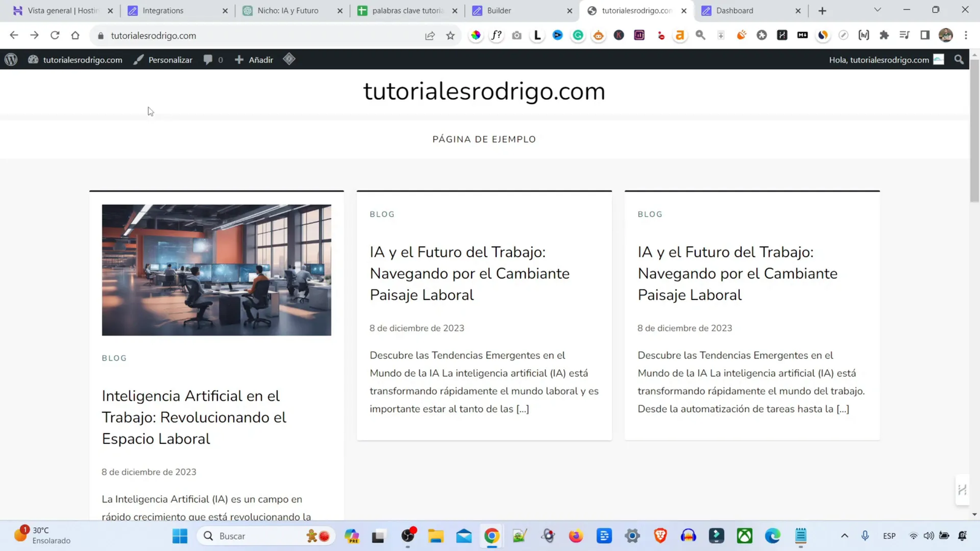Image resolution: width=980 pixels, height=551 pixels.
Task: Toggle the microphone on the taskbar
Action: click(x=865, y=536)
